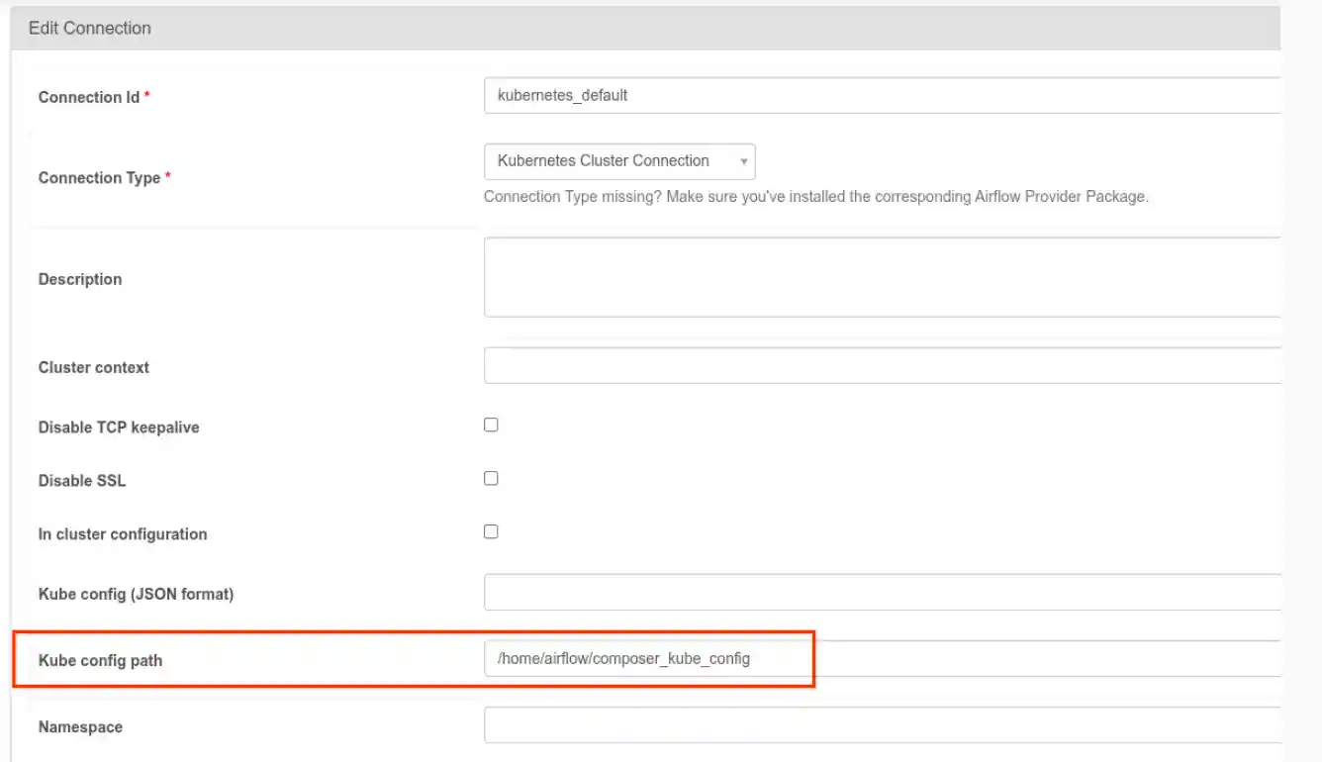Collapse the Kubernetes Cluster Connection selector
Viewport: 1322px width, 762px height.
point(742,160)
